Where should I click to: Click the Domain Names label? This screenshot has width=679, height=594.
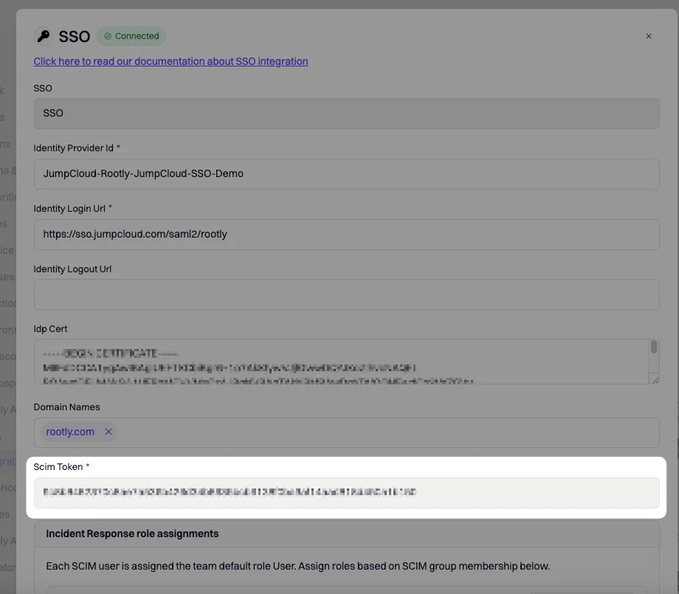coord(66,407)
